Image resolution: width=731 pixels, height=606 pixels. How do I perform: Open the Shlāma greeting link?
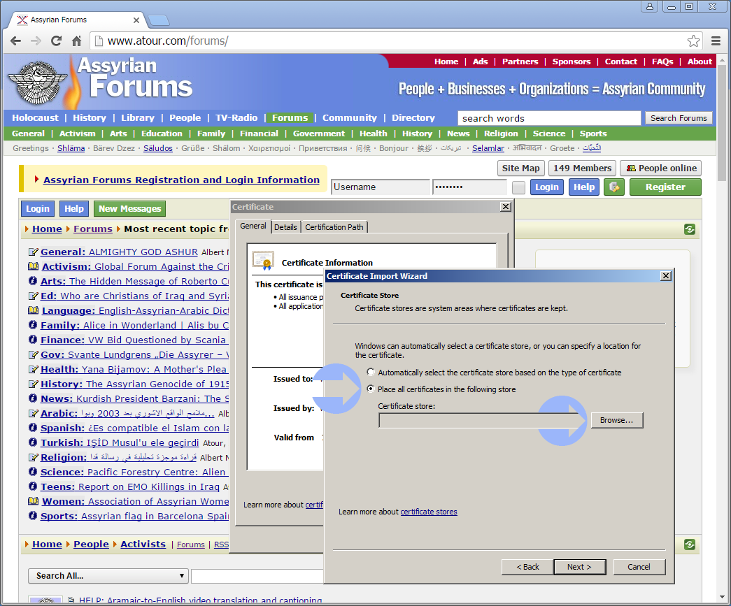pos(71,148)
